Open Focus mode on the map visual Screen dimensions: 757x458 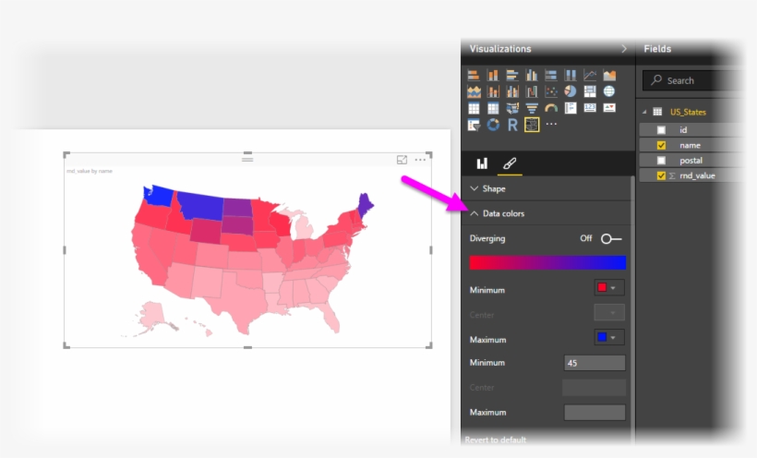point(402,160)
